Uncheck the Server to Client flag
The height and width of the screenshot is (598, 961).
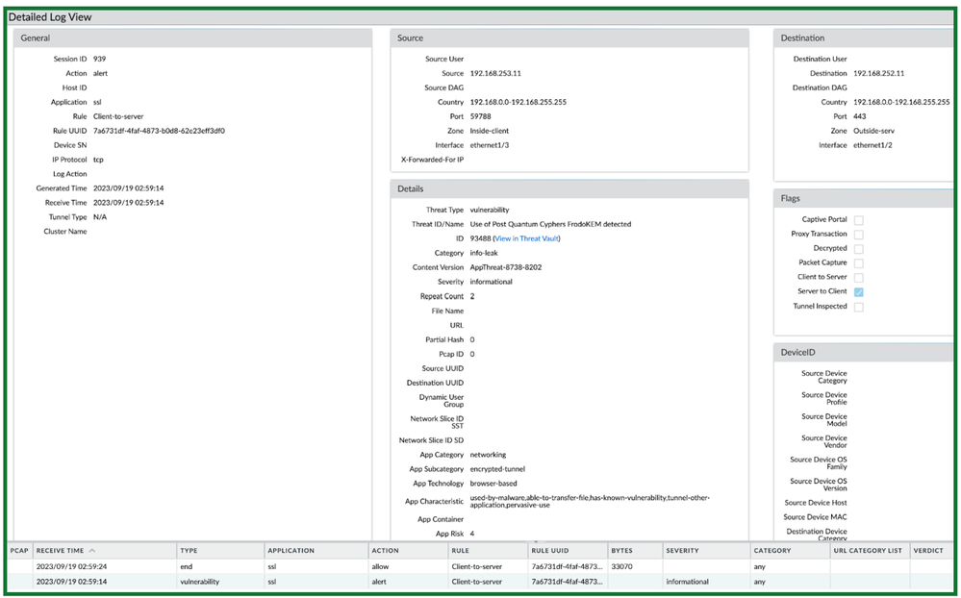point(858,292)
